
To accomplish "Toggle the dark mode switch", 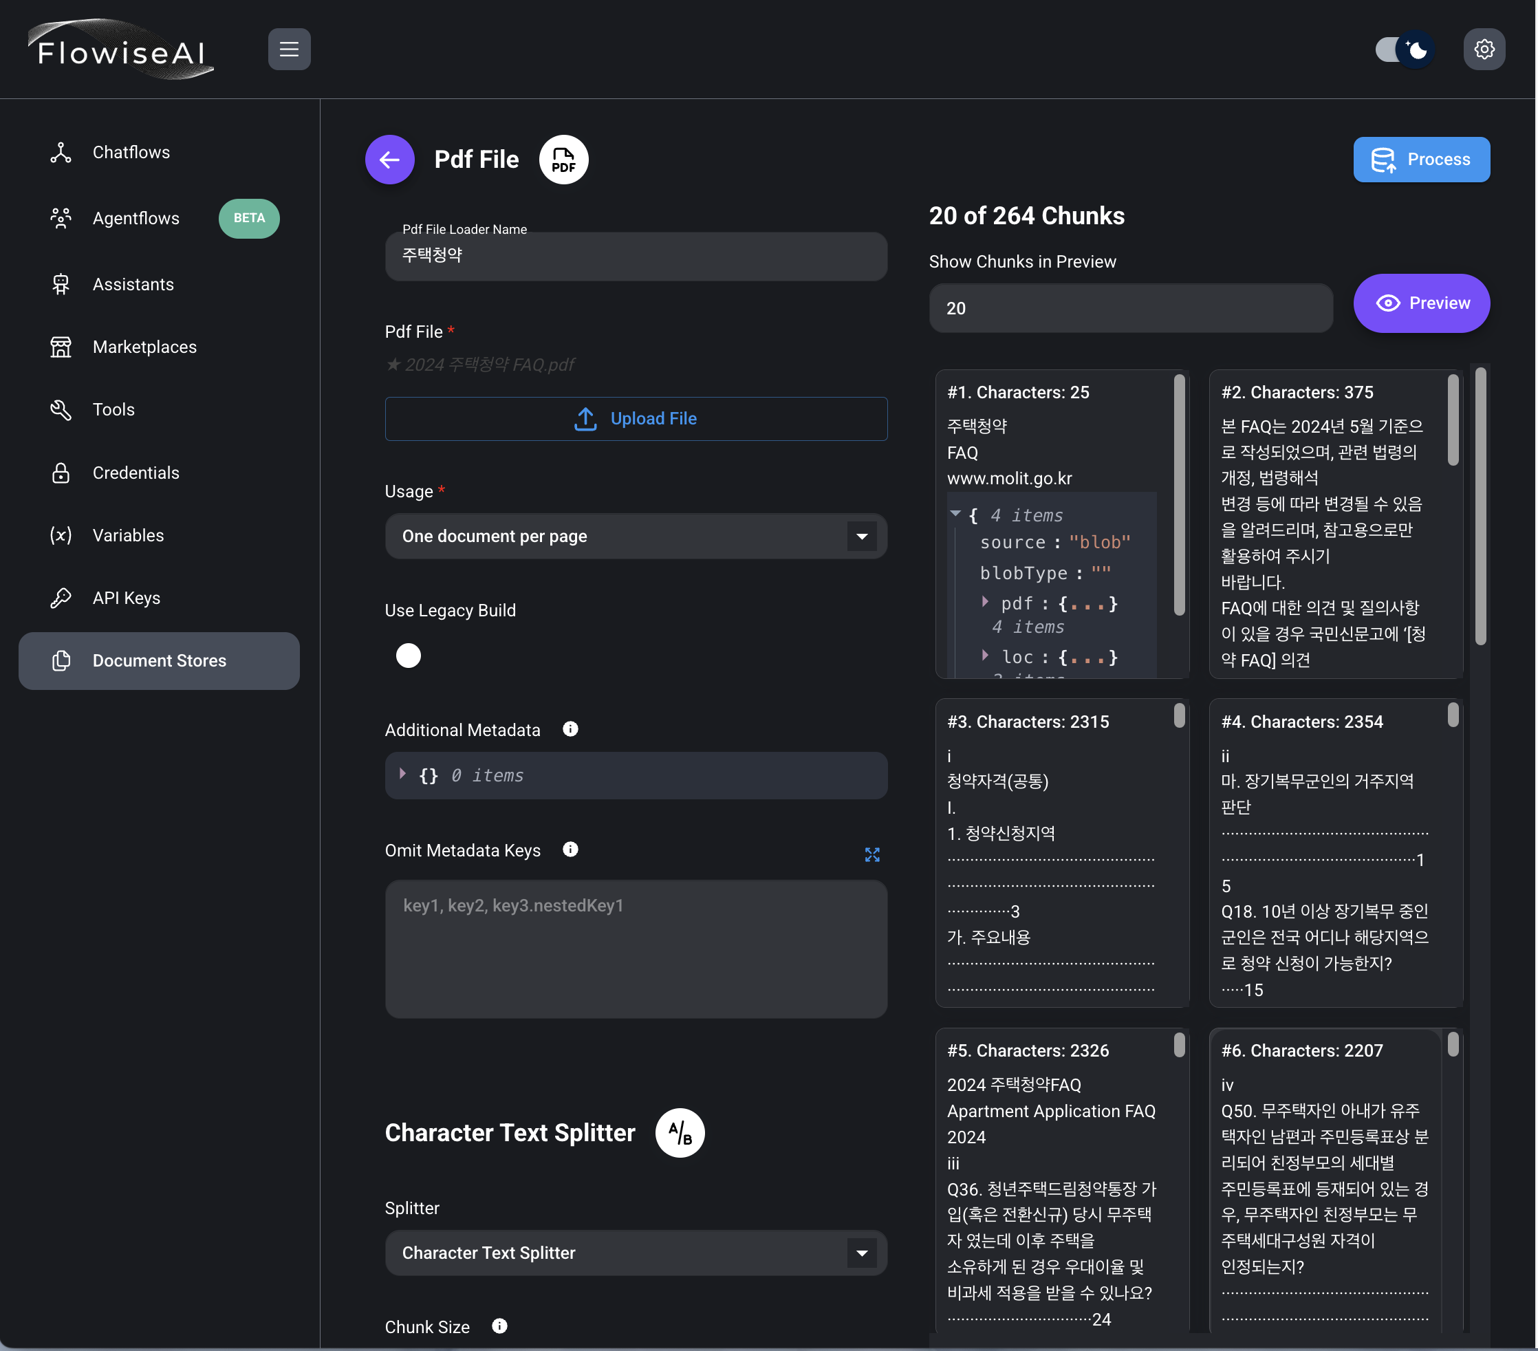I will click(1403, 50).
